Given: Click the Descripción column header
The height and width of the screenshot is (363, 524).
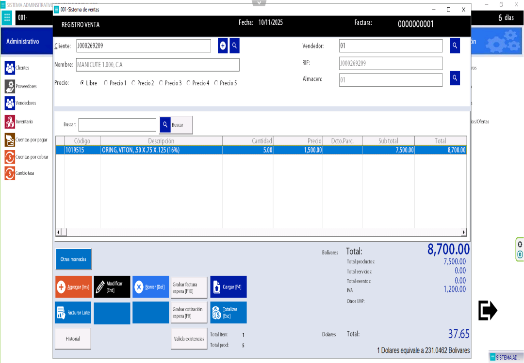Looking at the screenshot, I should click(161, 141).
